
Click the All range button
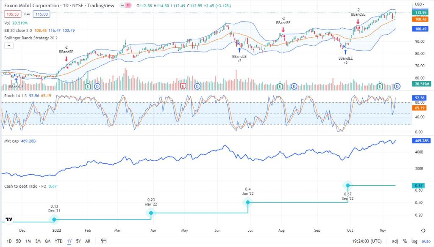87,240
